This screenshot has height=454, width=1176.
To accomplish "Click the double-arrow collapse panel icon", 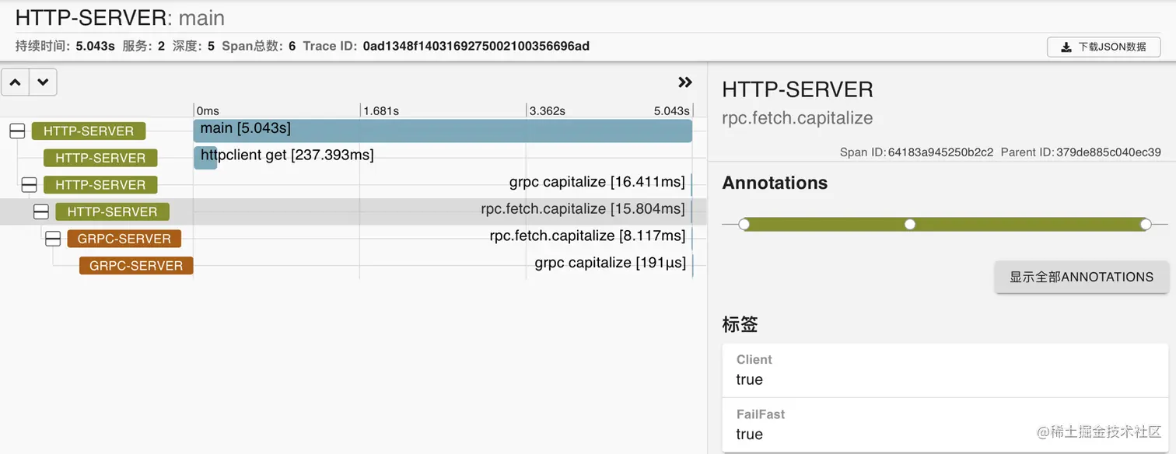I will (685, 82).
